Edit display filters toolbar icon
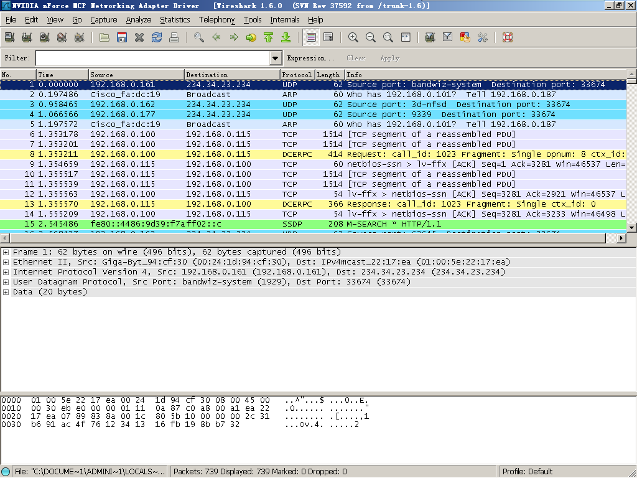The image size is (637, 478). click(x=448, y=38)
